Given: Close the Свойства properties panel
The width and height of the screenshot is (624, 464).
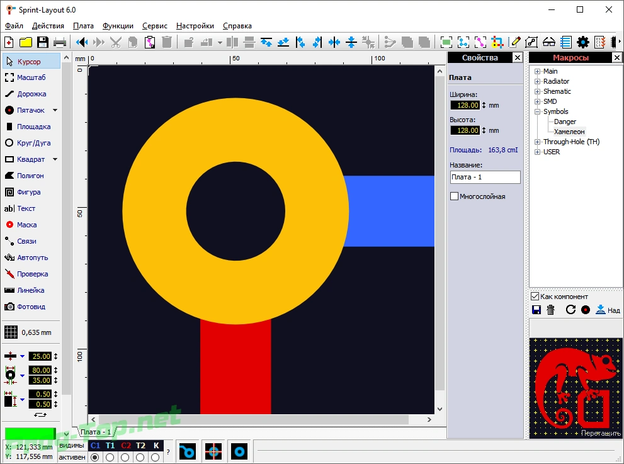Looking at the screenshot, I should (x=518, y=58).
